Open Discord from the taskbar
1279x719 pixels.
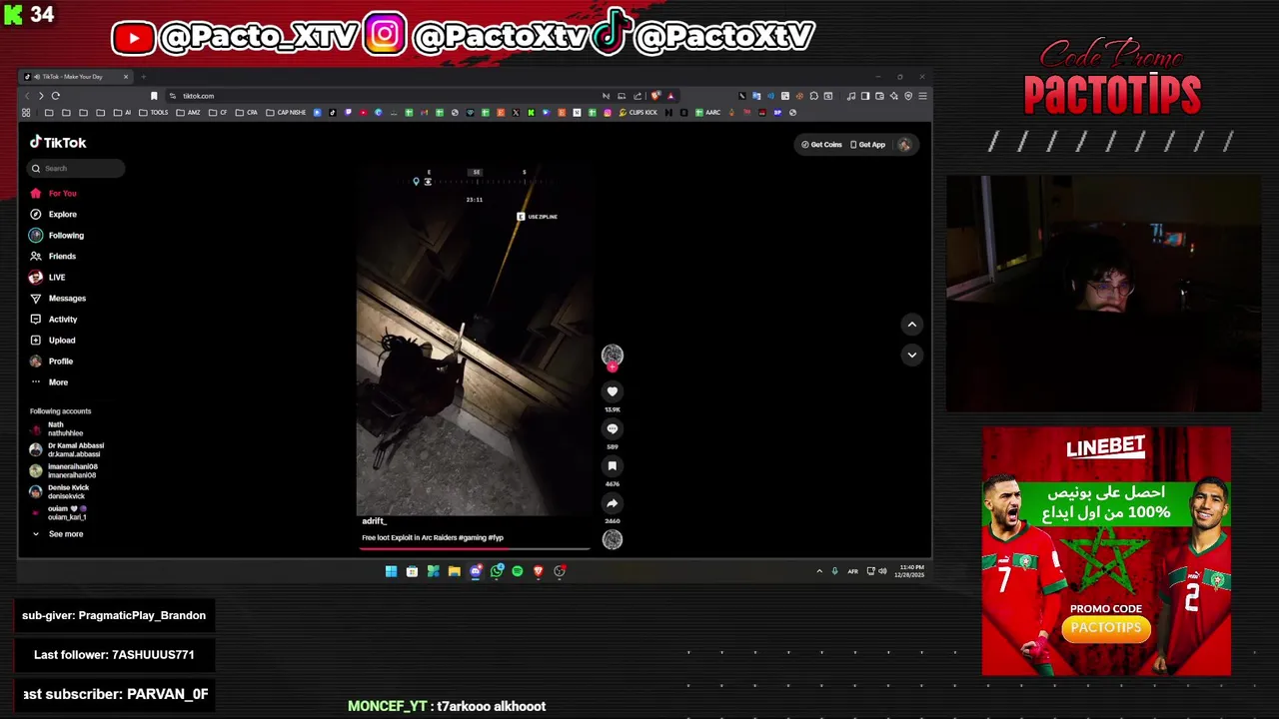click(x=476, y=571)
